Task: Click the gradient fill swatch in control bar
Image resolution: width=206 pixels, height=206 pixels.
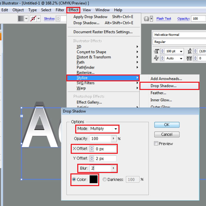Action: (x=21, y=19)
